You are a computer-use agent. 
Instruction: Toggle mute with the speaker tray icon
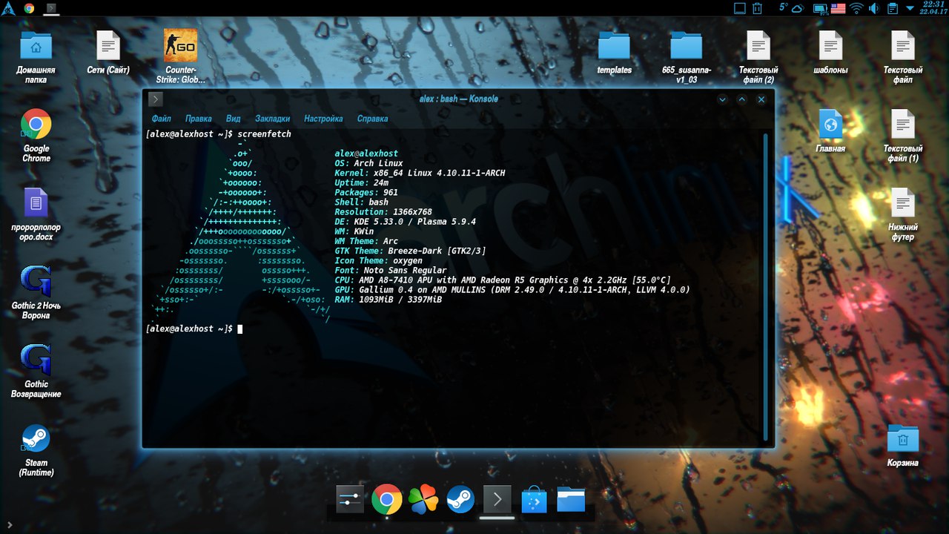click(874, 8)
